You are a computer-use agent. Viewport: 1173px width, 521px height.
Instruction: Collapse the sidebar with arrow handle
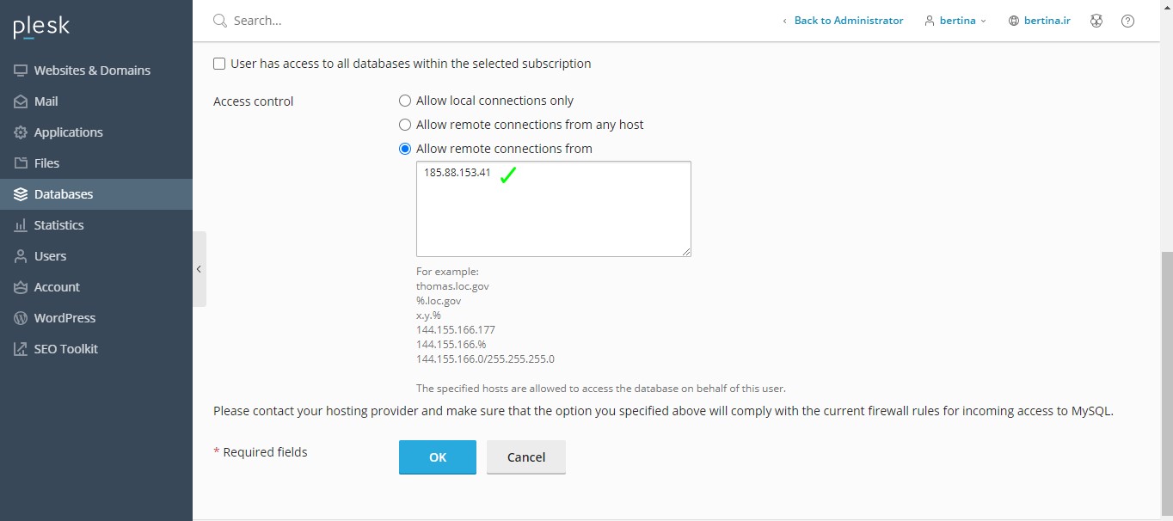[x=199, y=269]
